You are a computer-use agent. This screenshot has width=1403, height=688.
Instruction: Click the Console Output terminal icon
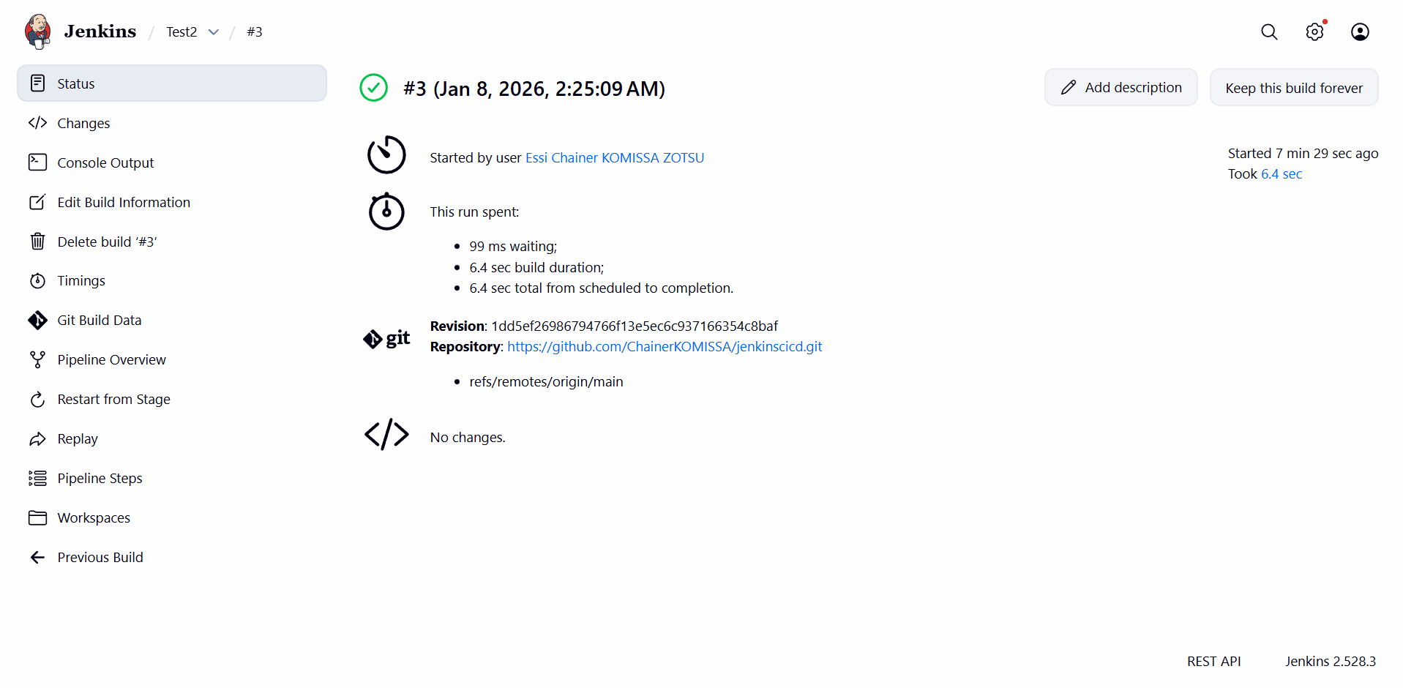[x=37, y=162]
